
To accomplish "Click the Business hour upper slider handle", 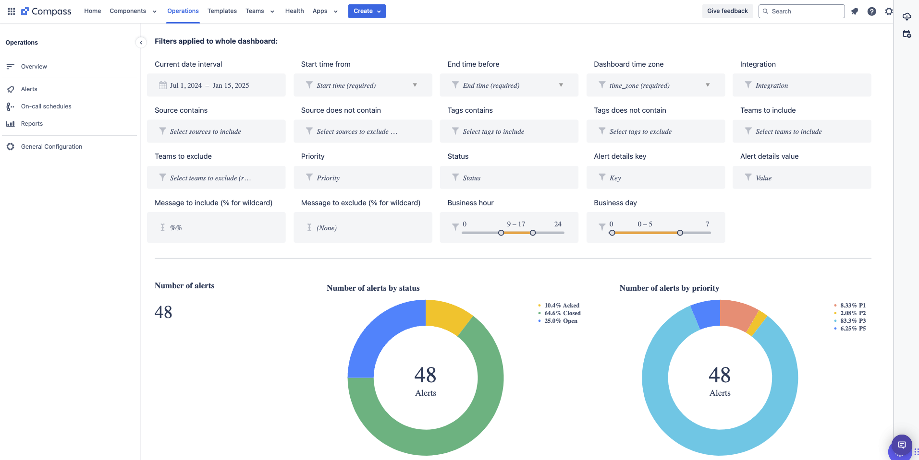I will tap(533, 233).
